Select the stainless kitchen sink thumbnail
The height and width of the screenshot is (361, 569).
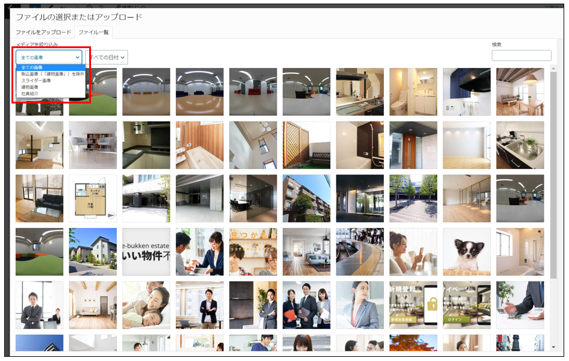pyautogui.click(x=520, y=145)
